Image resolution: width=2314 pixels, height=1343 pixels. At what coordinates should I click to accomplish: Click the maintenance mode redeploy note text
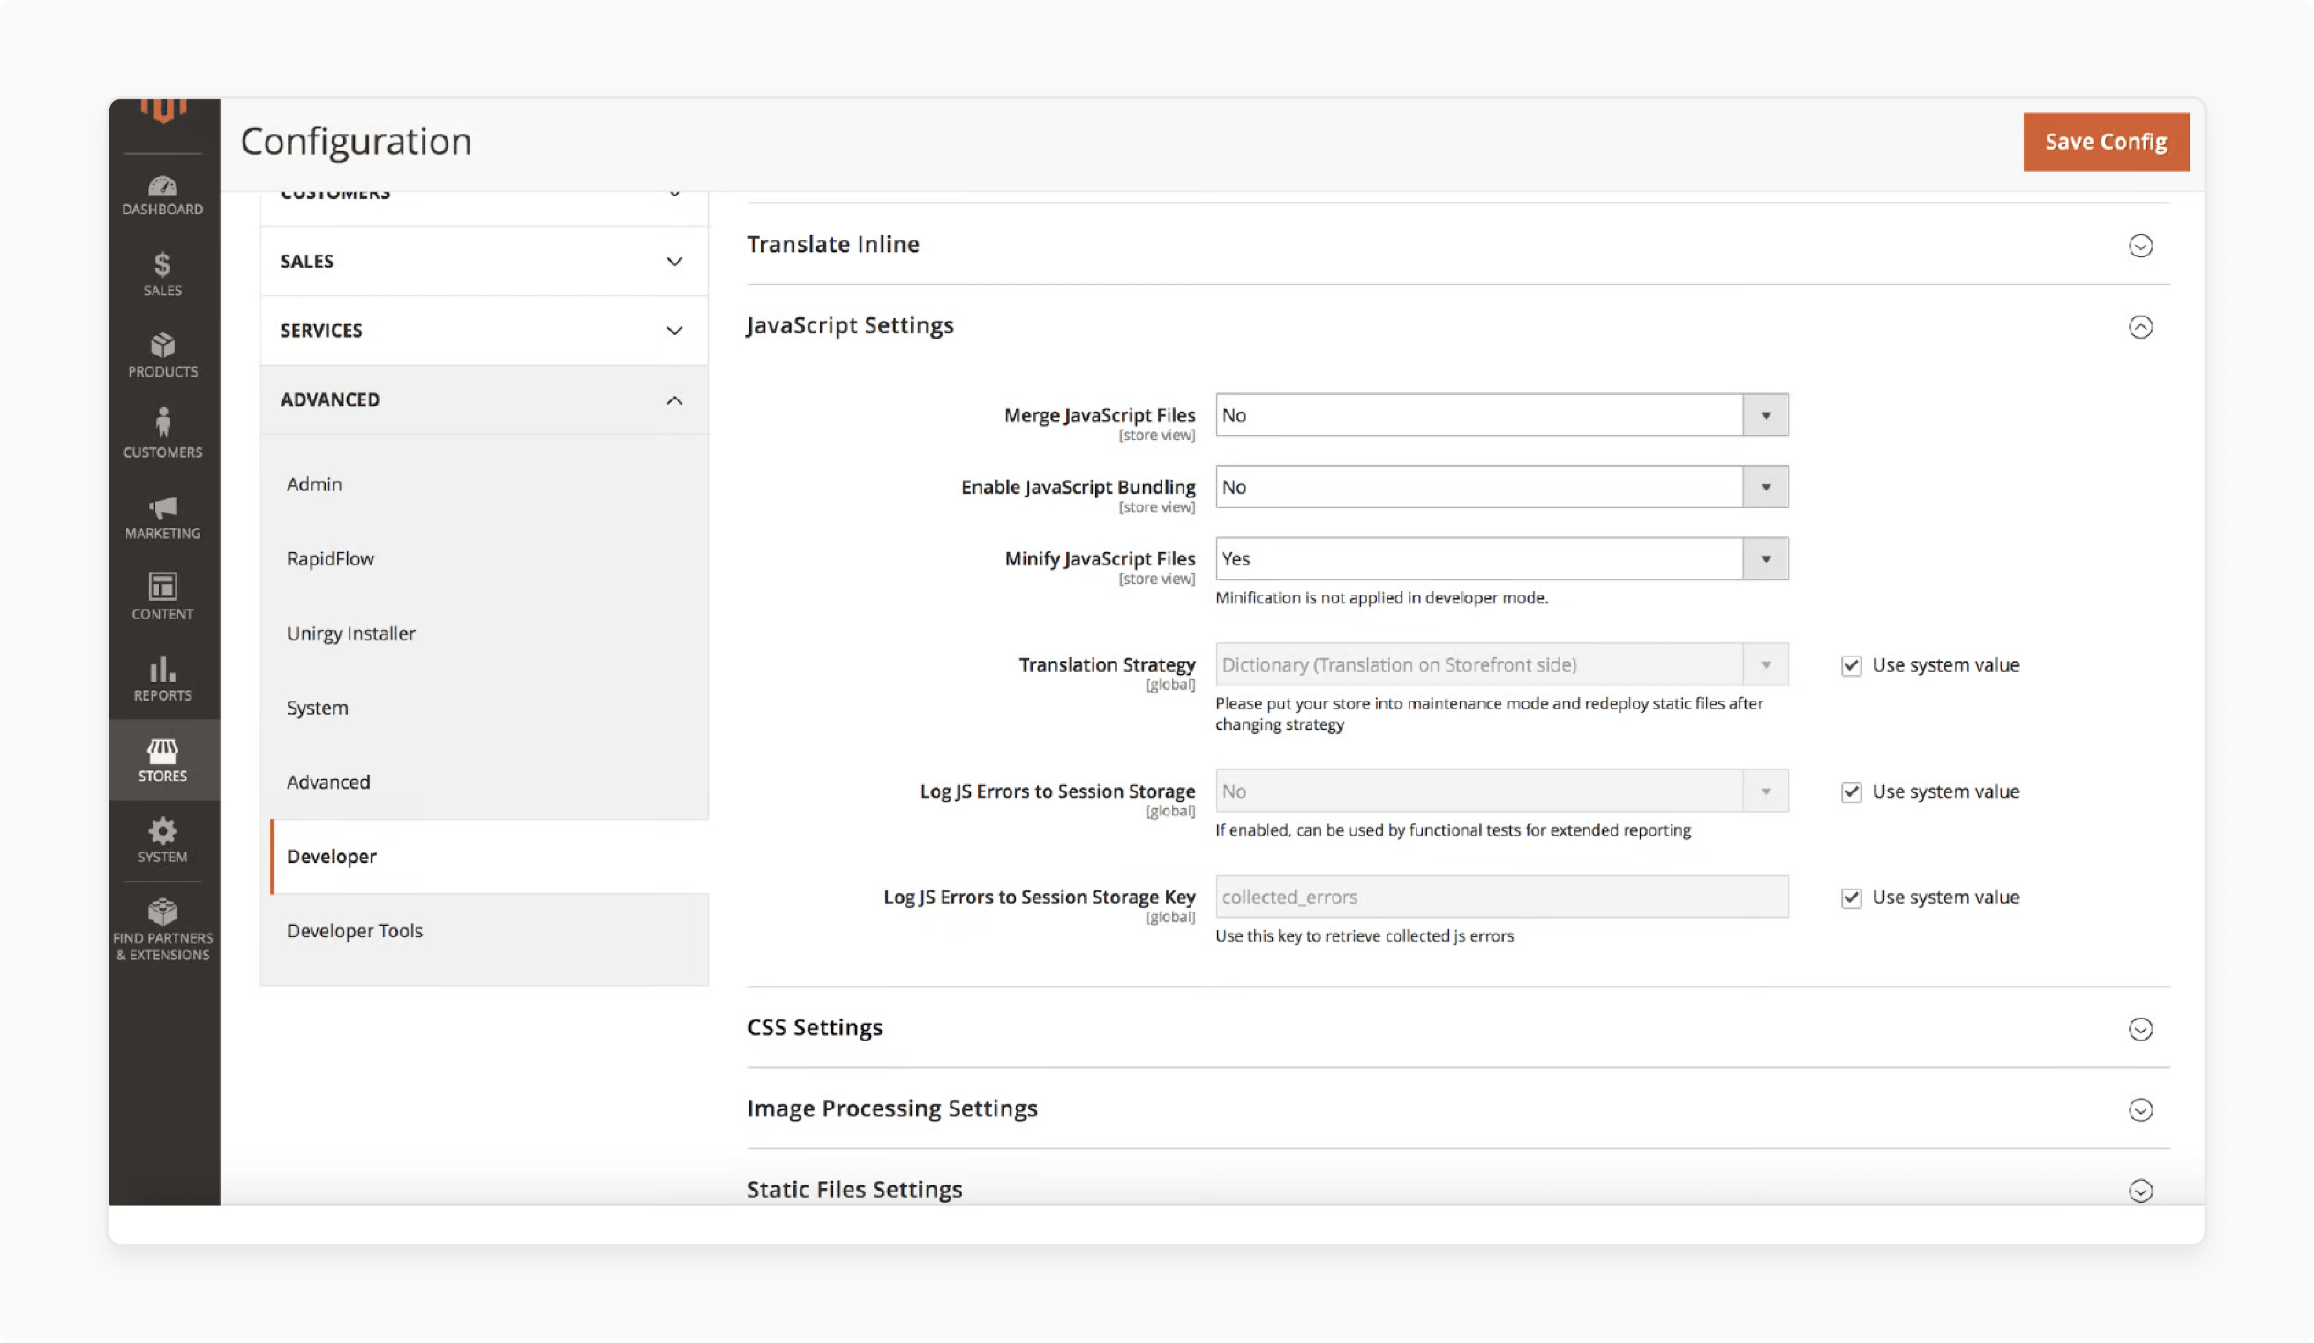click(x=1488, y=714)
